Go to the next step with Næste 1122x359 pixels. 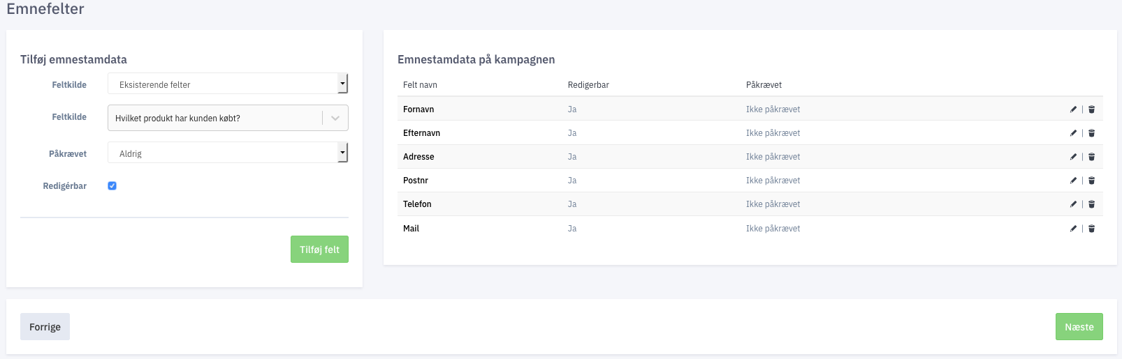pos(1079,327)
